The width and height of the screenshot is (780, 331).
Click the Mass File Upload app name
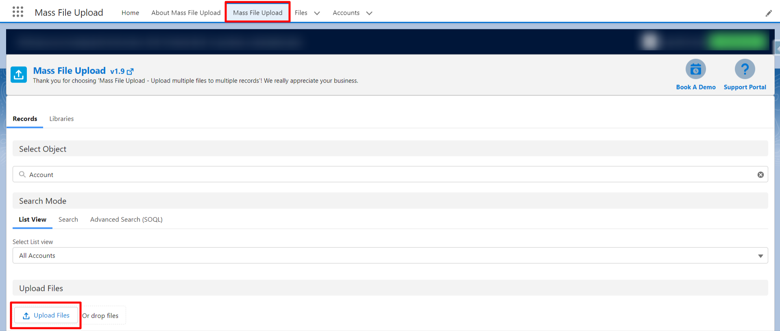pyautogui.click(x=69, y=13)
